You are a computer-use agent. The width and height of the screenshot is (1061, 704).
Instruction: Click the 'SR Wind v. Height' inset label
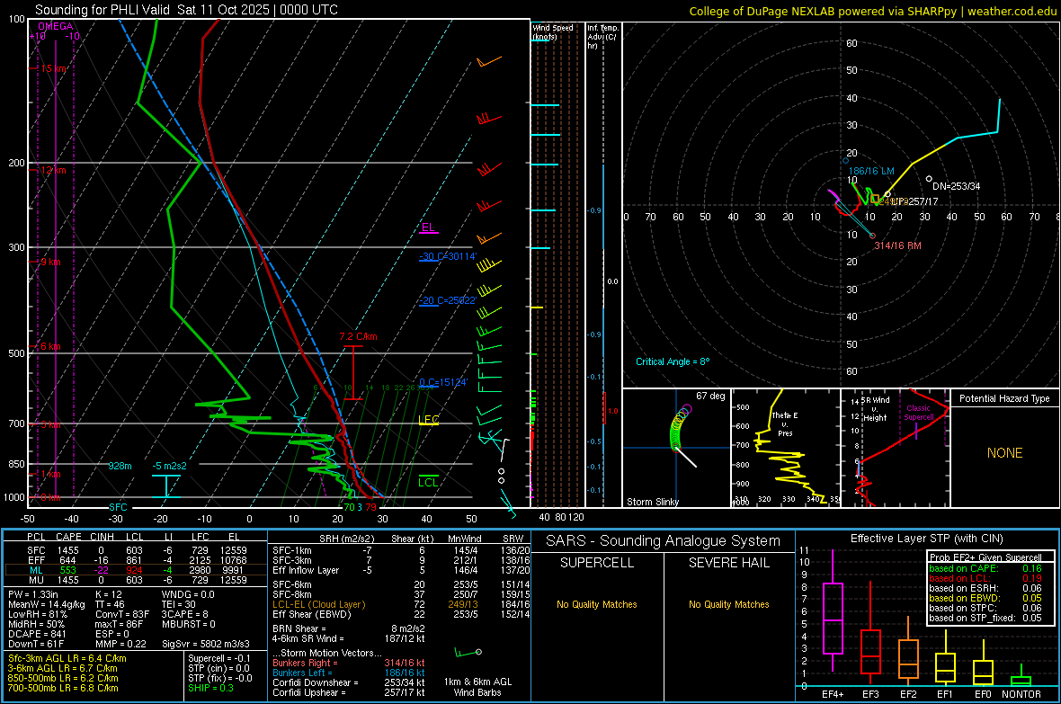tap(876, 409)
